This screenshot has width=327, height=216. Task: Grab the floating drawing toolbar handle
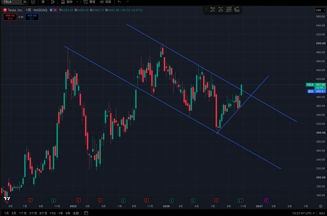(x=206, y=9)
